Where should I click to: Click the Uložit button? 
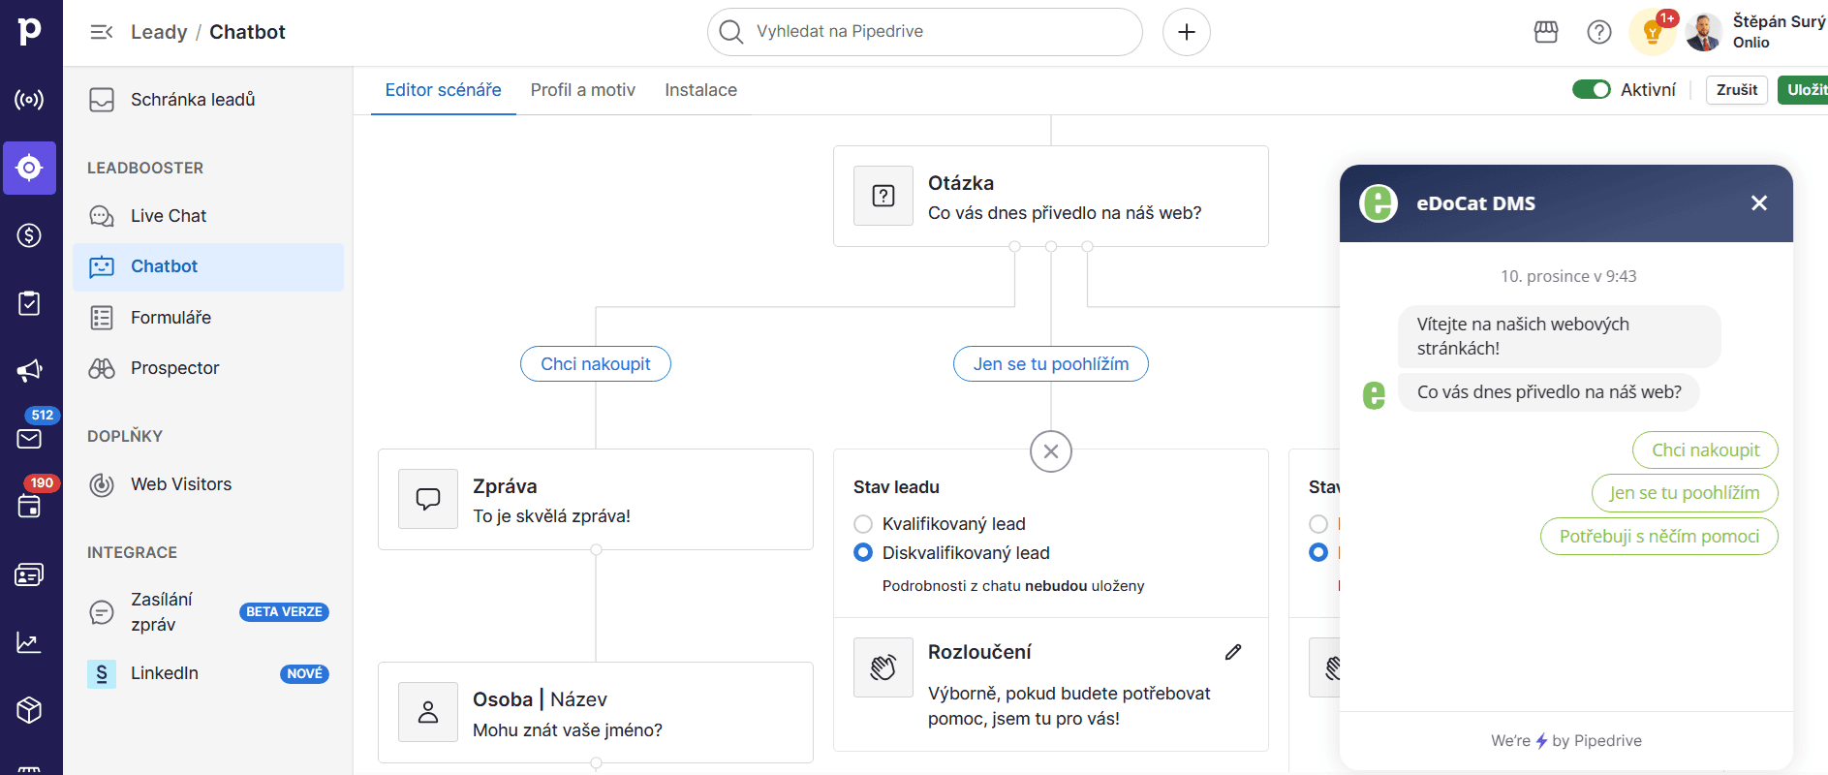click(1805, 90)
